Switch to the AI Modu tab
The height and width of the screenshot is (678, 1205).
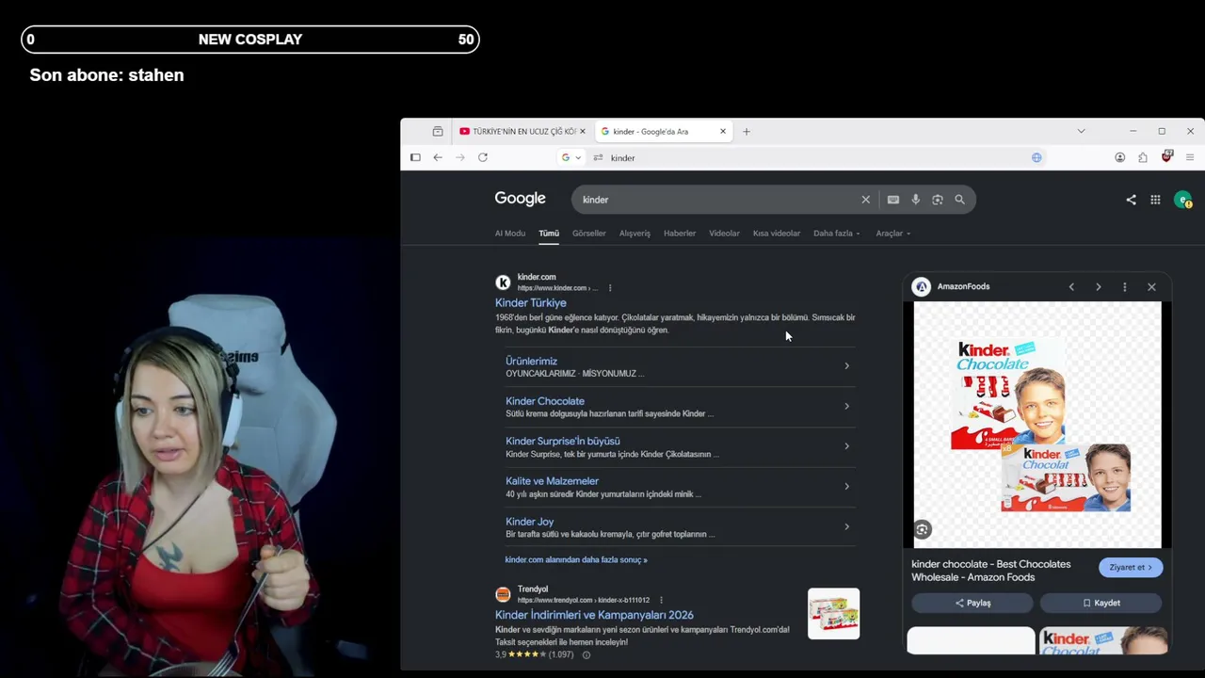click(510, 234)
